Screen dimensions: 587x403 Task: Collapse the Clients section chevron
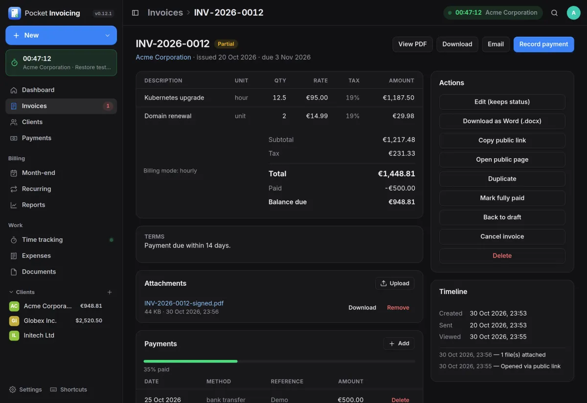[x=11, y=292]
